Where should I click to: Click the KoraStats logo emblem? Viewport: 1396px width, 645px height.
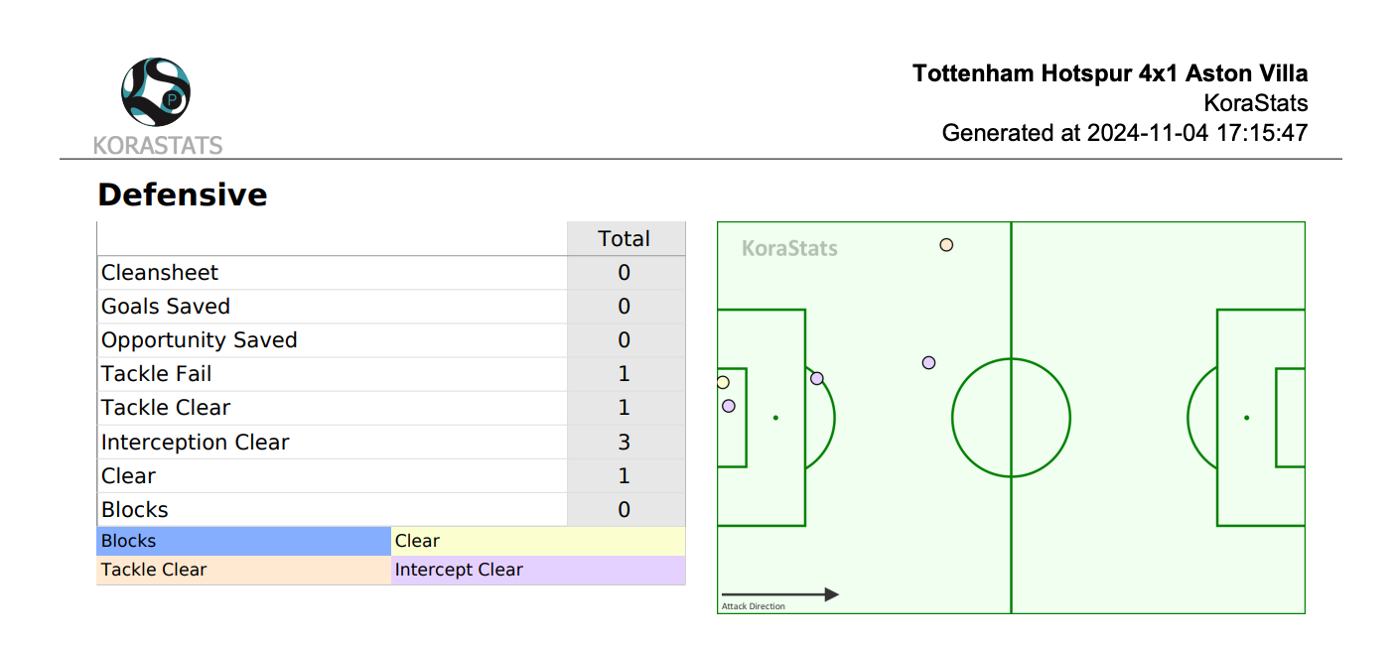tap(156, 91)
